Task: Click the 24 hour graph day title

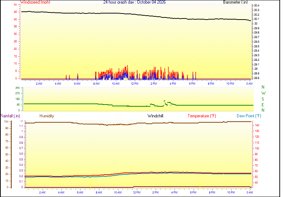Action: point(135,2)
